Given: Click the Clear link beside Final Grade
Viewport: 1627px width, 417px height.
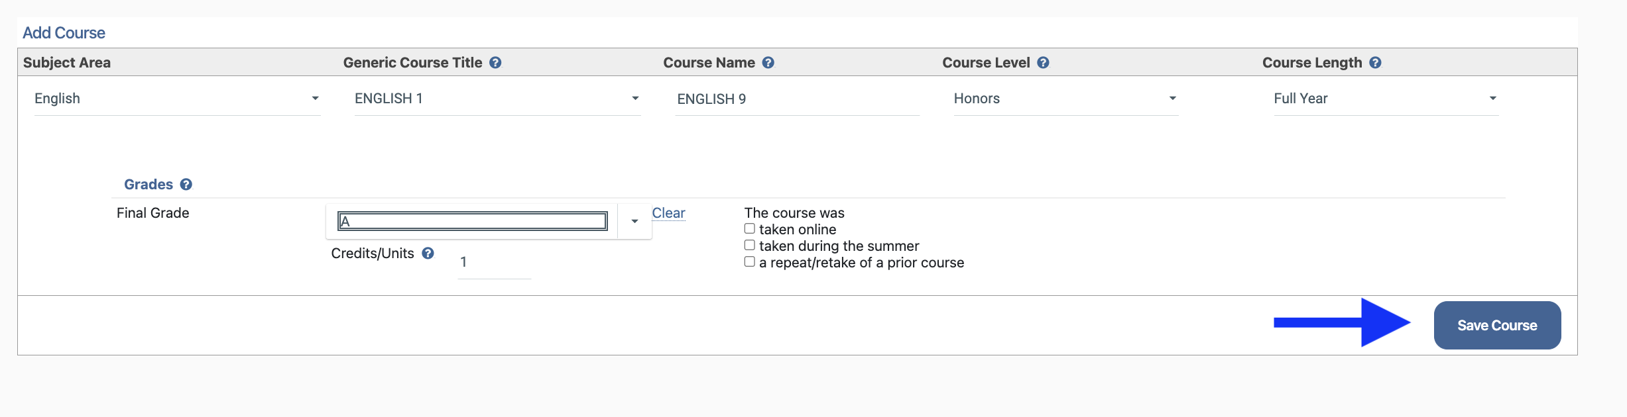Looking at the screenshot, I should pos(668,213).
